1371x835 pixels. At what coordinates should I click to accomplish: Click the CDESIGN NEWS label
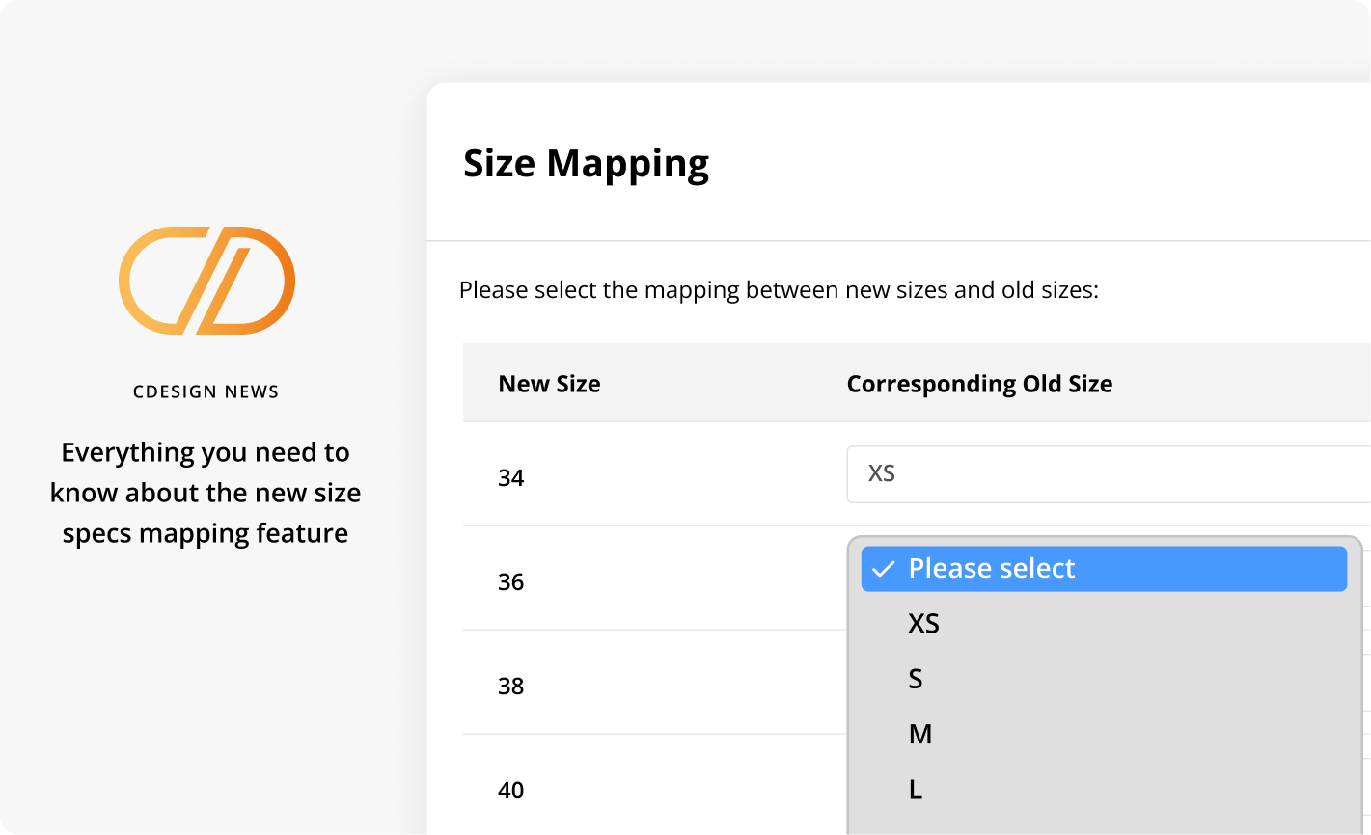(x=206, y=391)
